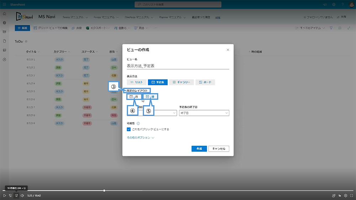Select the リスト view type
356x200 pixels.
click(136, 82)
